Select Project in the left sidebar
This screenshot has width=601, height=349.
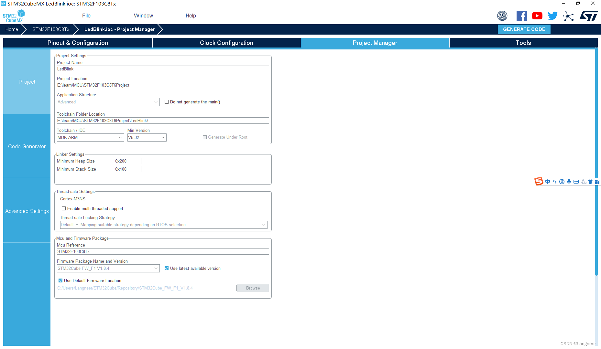[x=27, y=82]
